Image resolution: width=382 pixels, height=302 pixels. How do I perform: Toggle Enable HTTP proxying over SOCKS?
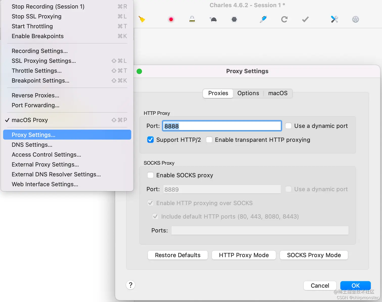pos(150,203)
